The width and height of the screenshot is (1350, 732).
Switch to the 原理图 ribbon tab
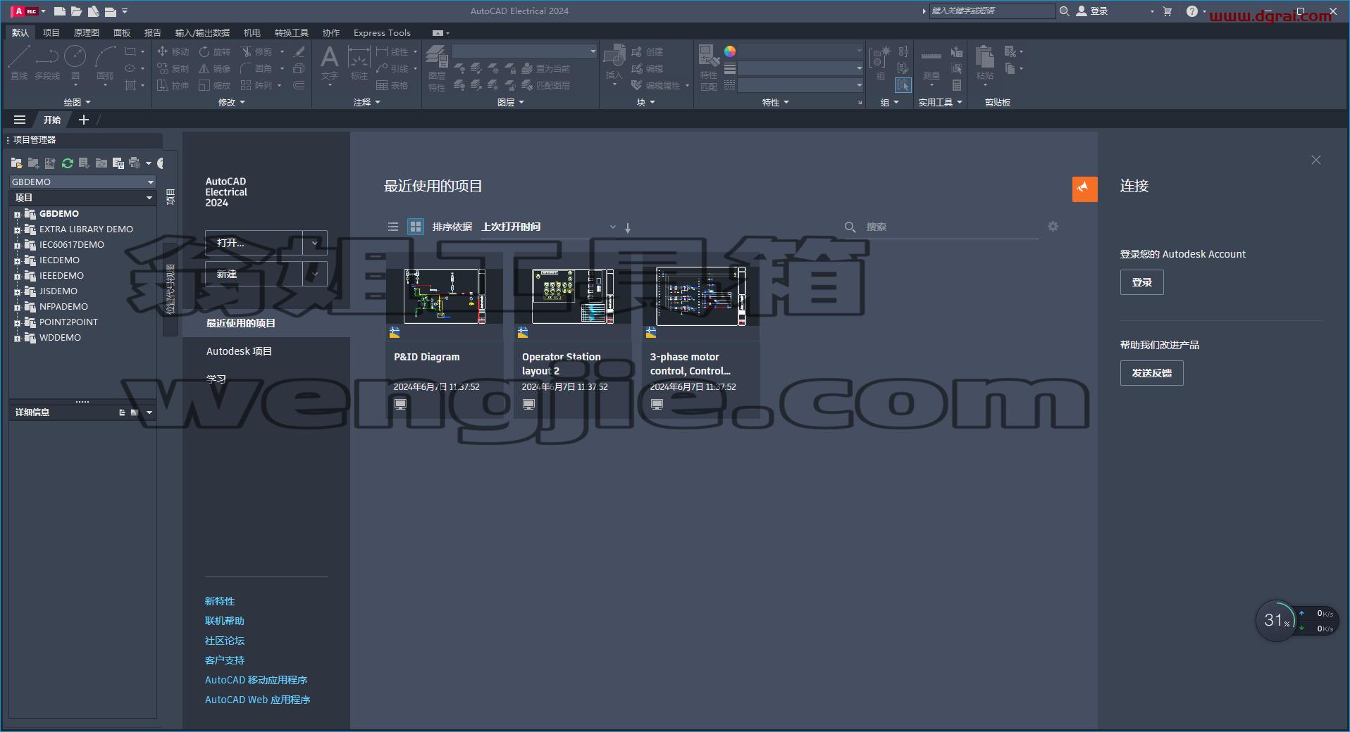click(87, 32)
